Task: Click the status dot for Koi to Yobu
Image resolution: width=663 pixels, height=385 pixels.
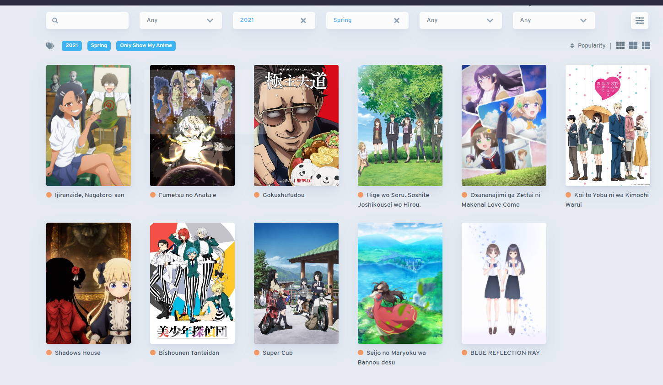Action: pyautogui.click(x=568, y=195)
